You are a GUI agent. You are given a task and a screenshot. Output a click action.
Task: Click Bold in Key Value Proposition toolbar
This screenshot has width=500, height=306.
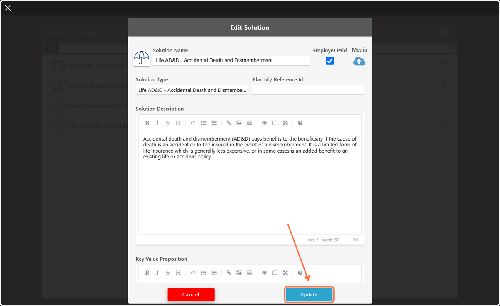click(x=147, y=273)
